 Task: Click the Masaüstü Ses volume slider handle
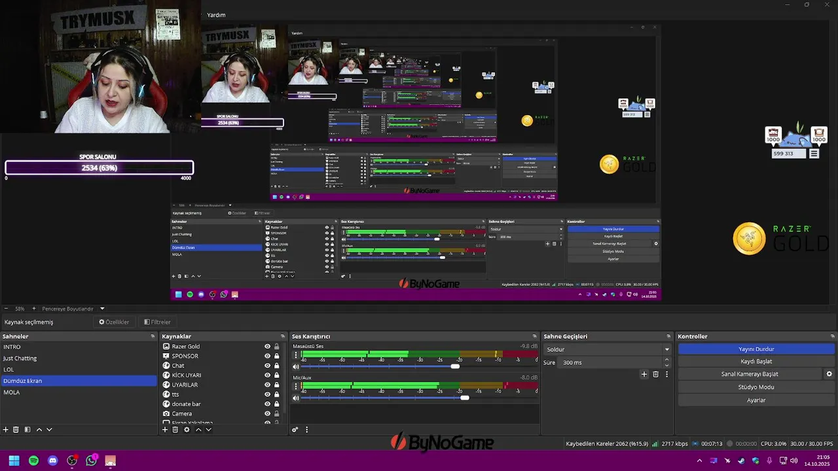(455, 366)
